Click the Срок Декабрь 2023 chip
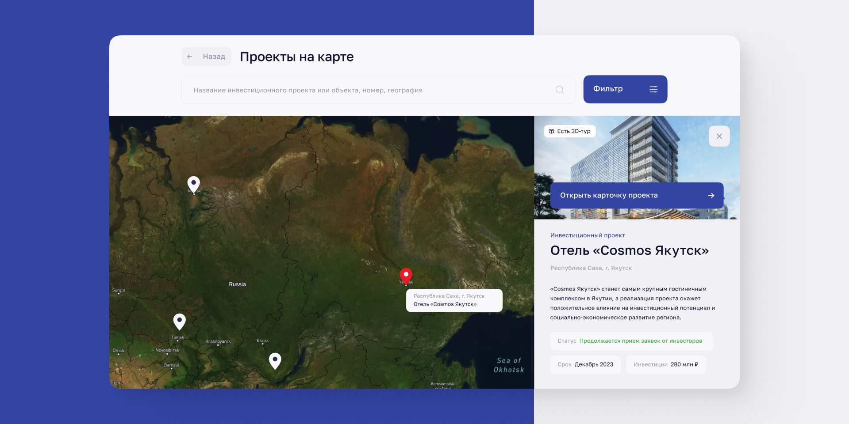This screenshot has width=849, height=424. (585, 365)
